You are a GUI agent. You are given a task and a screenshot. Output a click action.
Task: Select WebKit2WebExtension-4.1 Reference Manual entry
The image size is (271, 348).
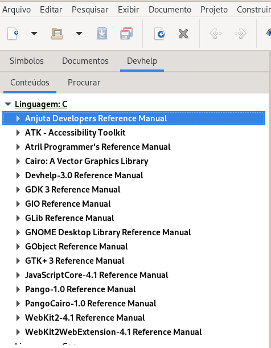coord(113,332)
